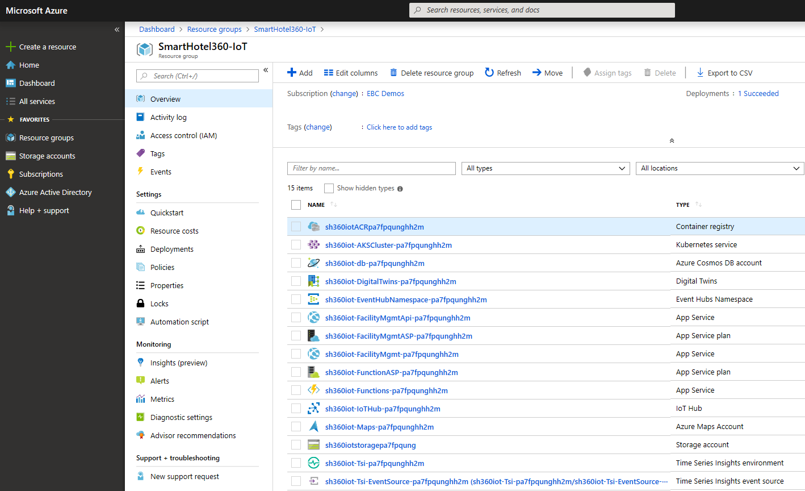This screenshot has width=805, height=491.
Task: Sort the list by the NAME column arrows
Action: (334, 205)
